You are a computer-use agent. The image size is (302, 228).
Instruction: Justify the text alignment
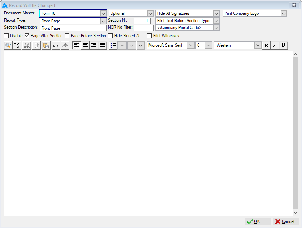103,46
